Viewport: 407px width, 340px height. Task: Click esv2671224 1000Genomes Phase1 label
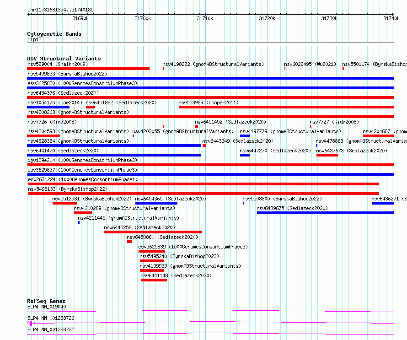pos(83,179)
